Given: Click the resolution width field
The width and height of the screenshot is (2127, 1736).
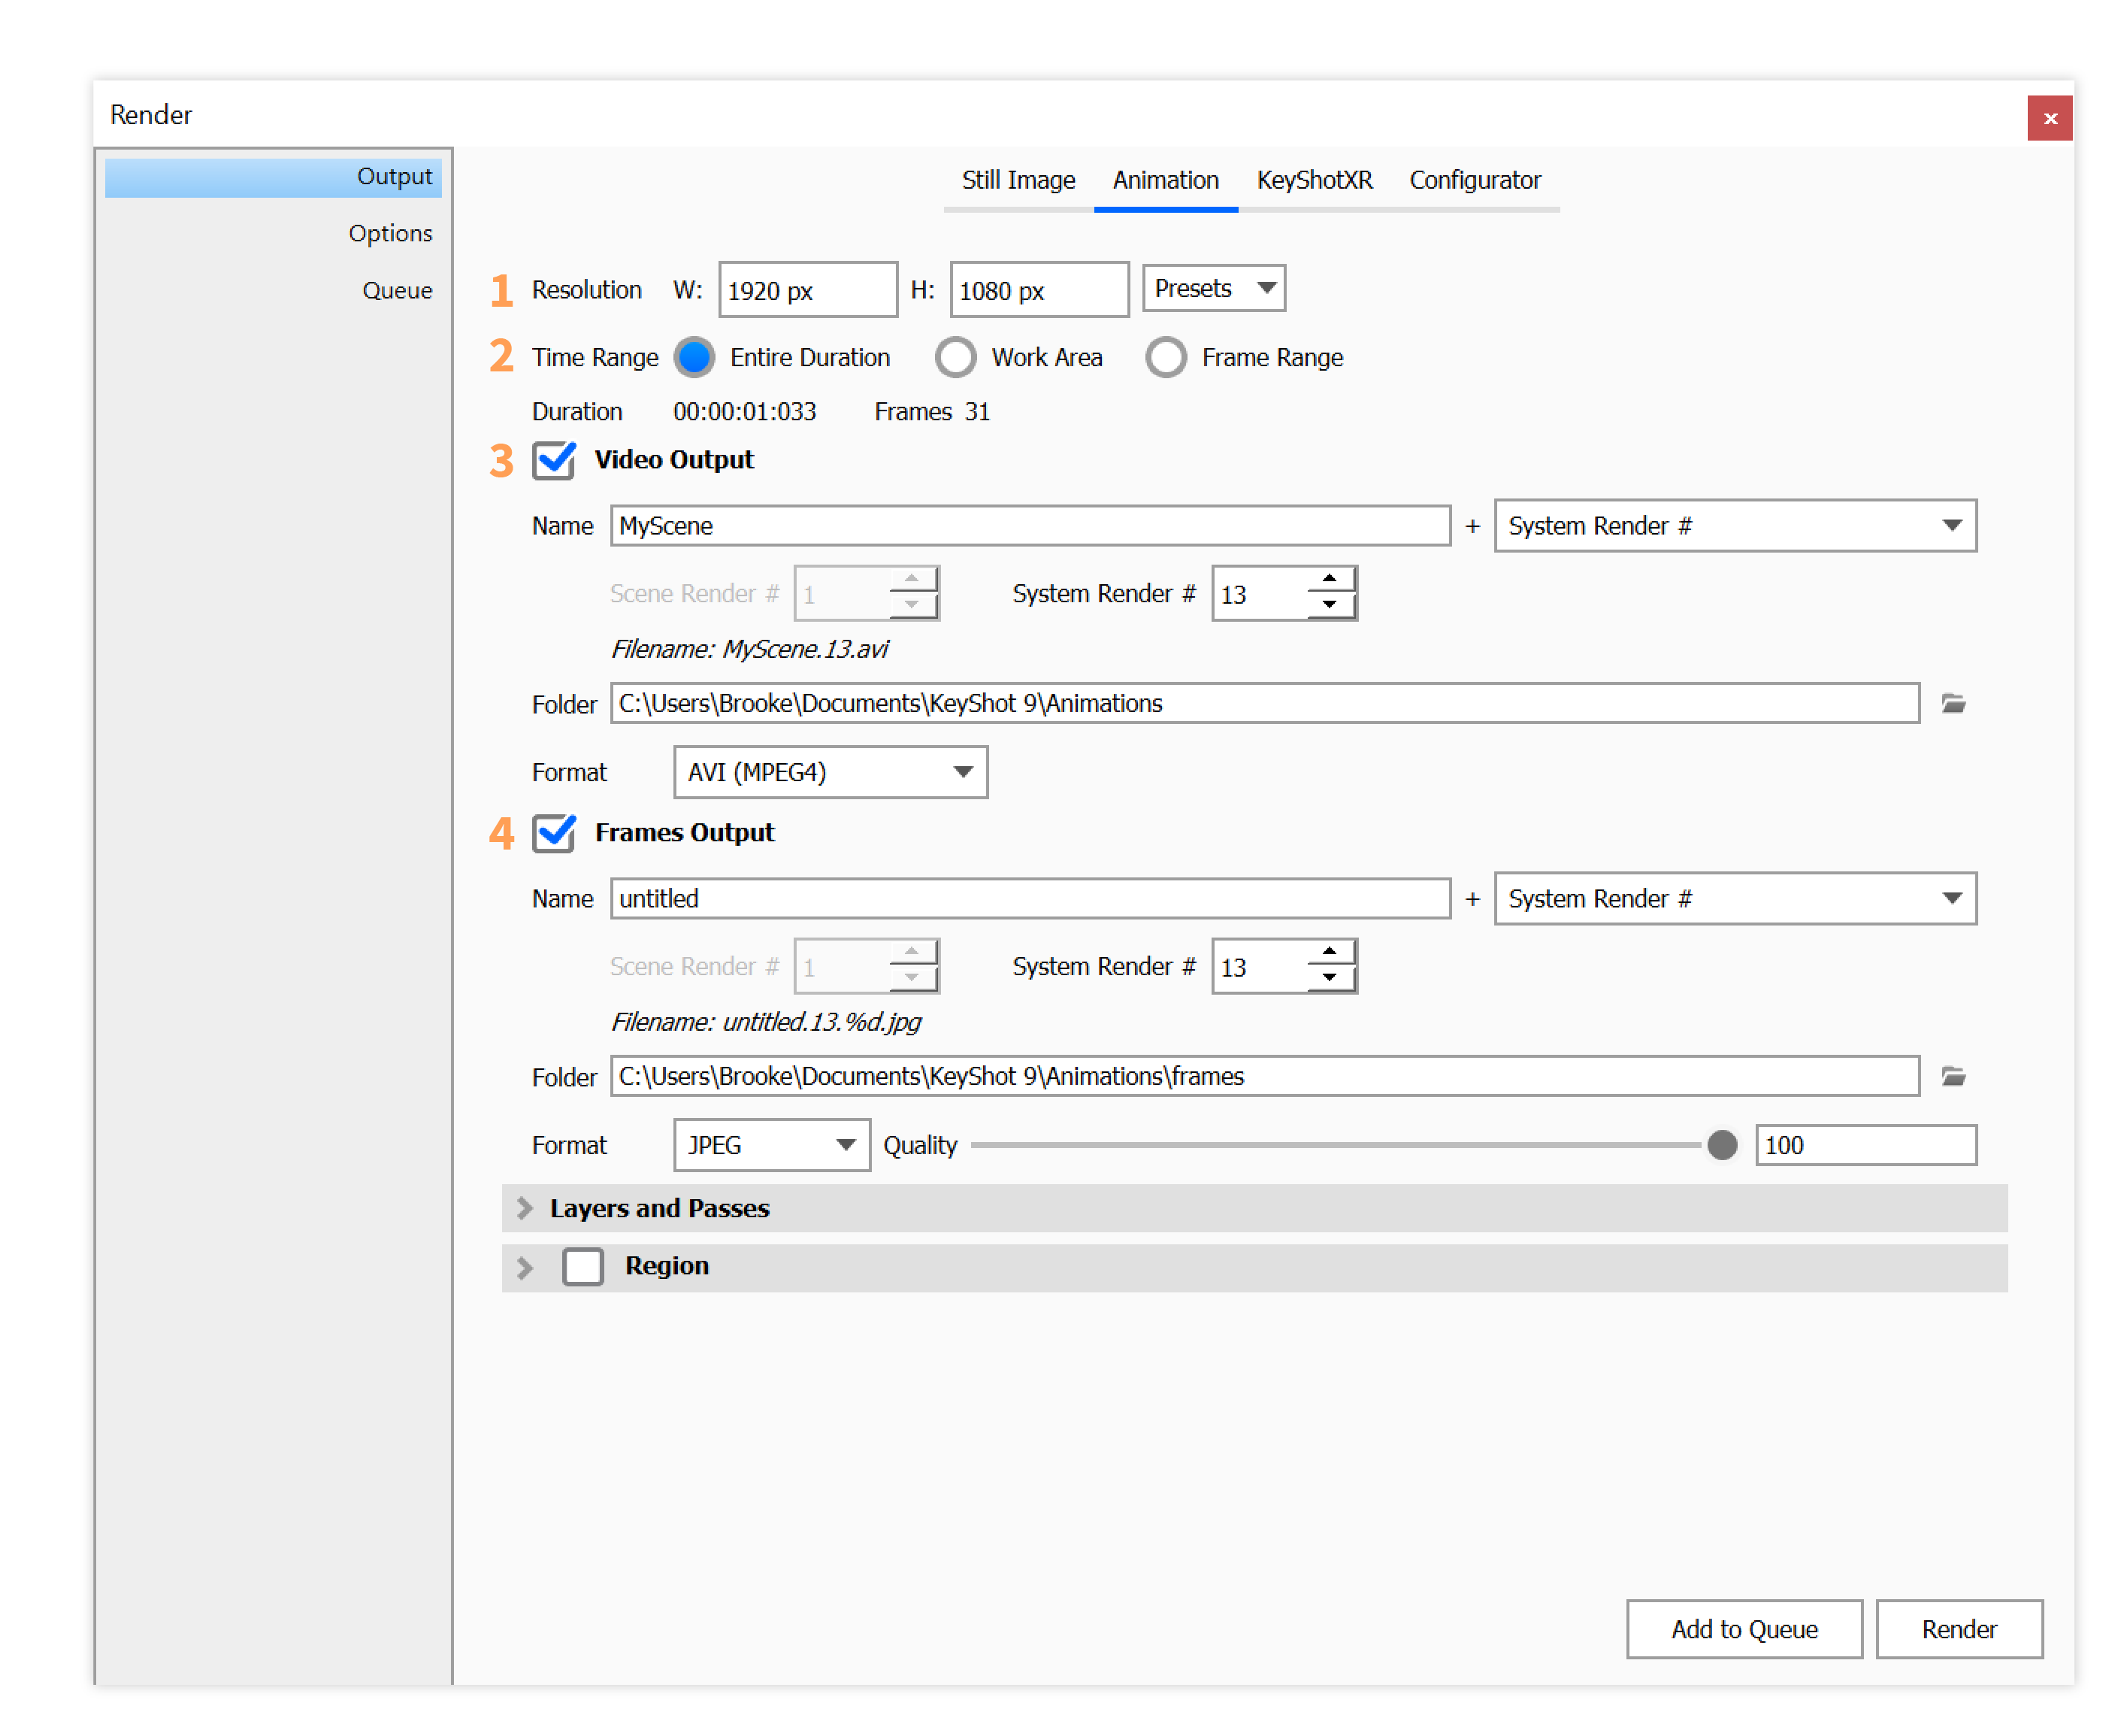Looking at the screenshot, I should (808, 291).
